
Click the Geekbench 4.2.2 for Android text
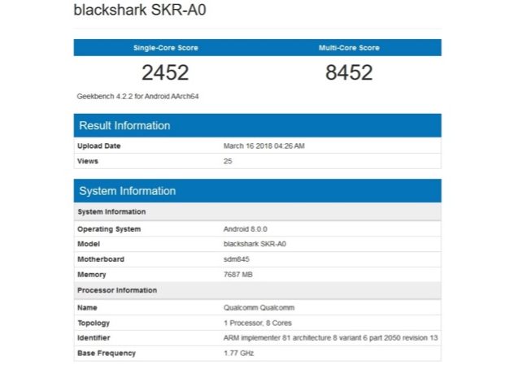click(x=137, y=97)
